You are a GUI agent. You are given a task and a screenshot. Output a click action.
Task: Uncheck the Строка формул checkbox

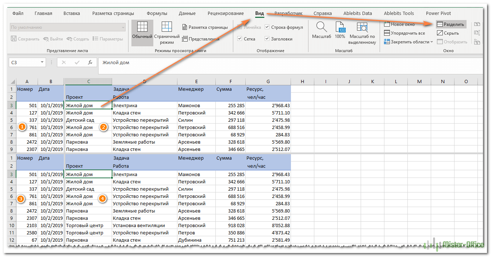pos(267,27)
